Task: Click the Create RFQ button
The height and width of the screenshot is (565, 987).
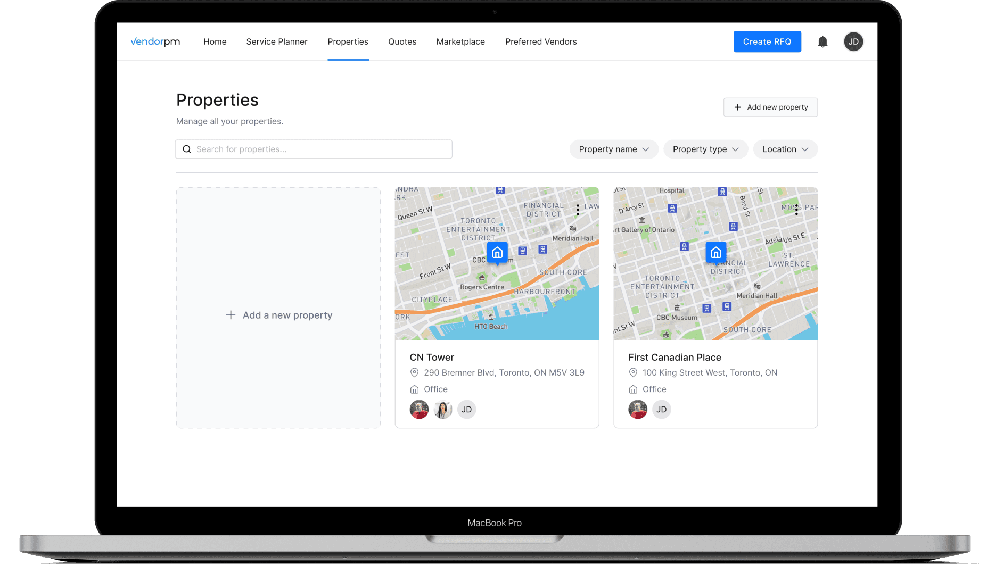Action: 767,41
